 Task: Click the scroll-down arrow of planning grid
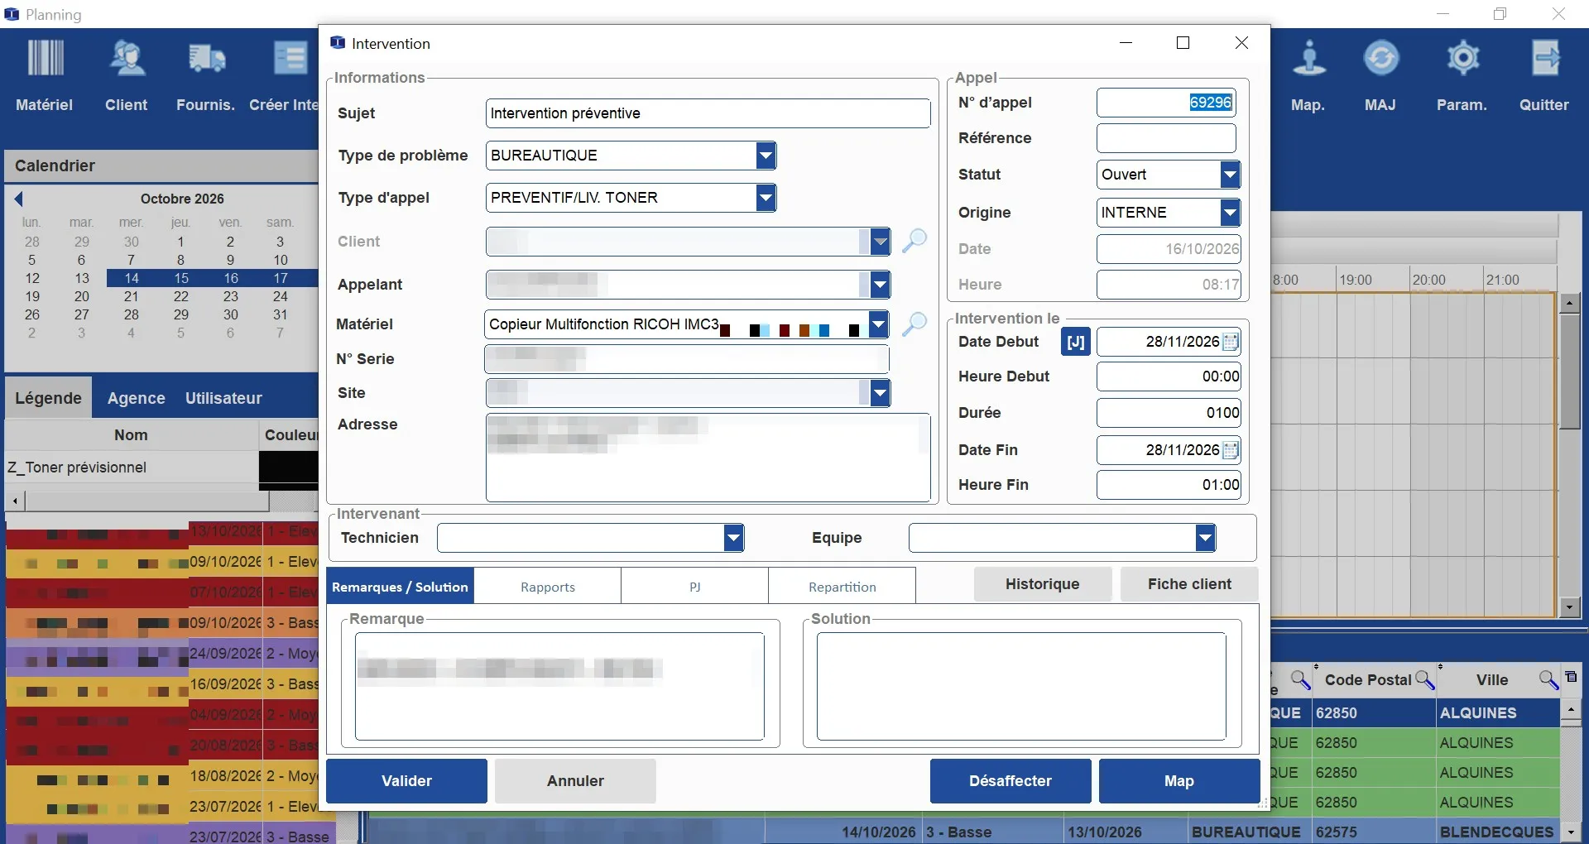[x=1569, y=607]
